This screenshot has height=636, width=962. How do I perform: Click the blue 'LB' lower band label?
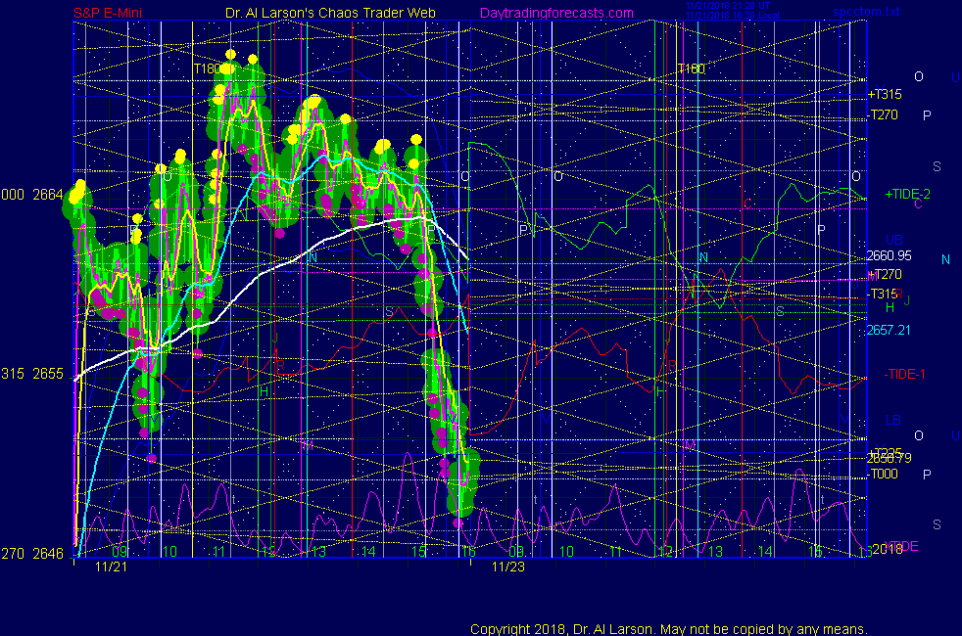coord(893,421)
